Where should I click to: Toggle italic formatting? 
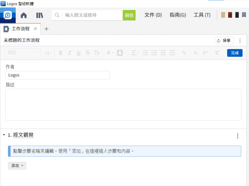tap(69, 53)
